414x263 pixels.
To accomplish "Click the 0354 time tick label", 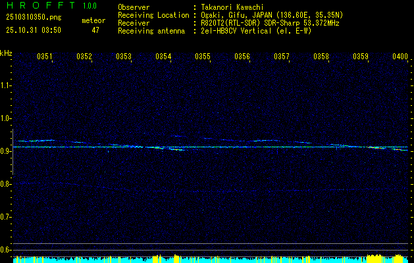I will click(163, 57).
